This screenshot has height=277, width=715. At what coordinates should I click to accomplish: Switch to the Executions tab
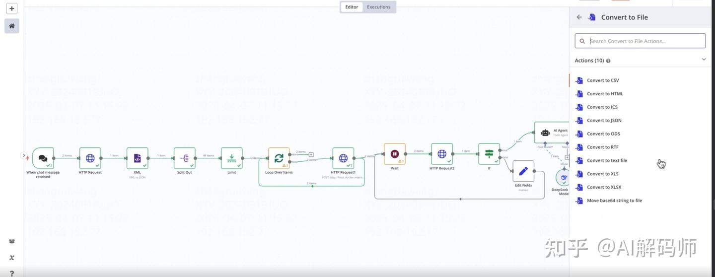(x=378, y=7)
